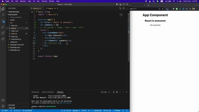Open the Accounts icon in the activity bar

[x=3, y=100]
